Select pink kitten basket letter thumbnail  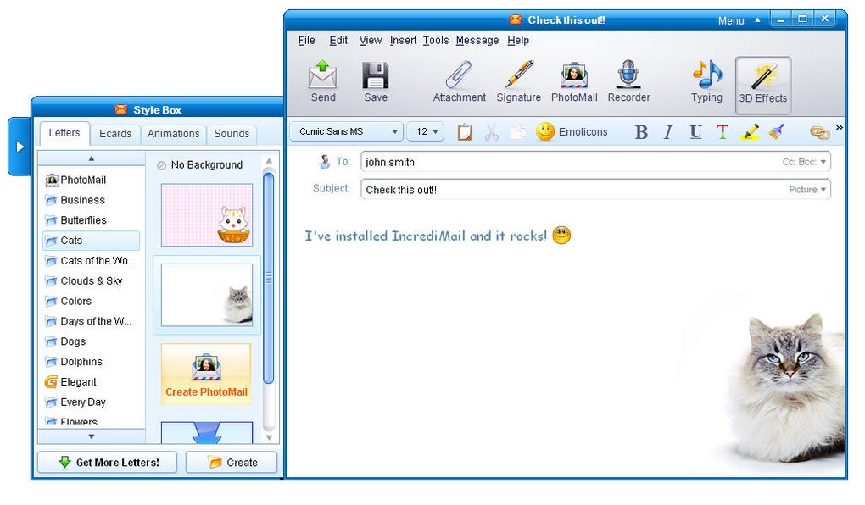click(x=207, y=215)
